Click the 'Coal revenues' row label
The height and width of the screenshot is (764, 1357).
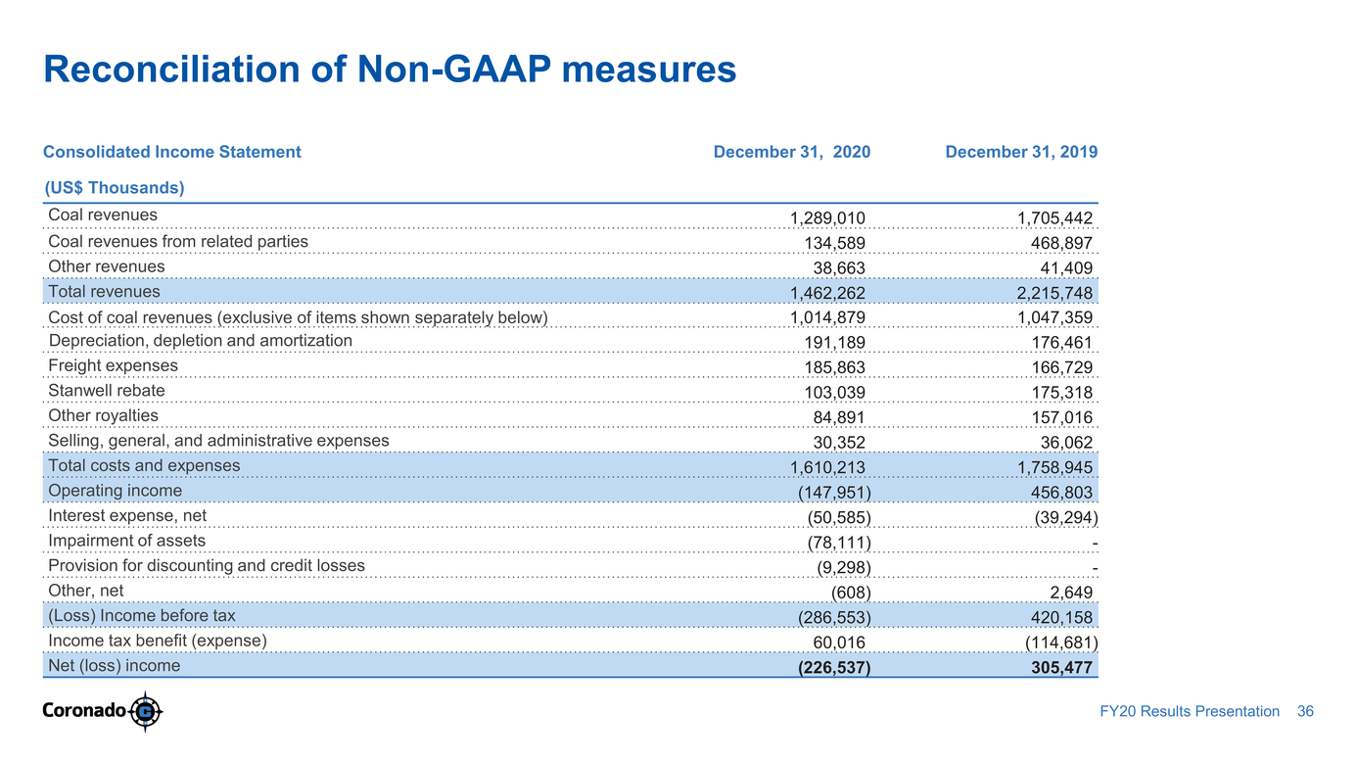click(x=103, y=215)
